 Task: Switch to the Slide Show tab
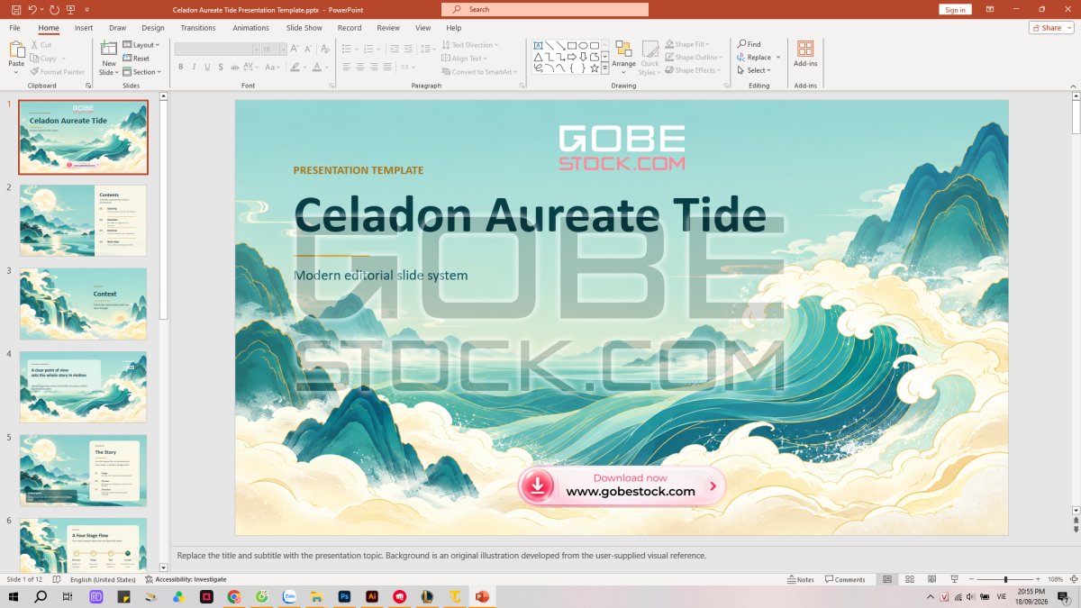pyautogui.click(x=304, y=28)
